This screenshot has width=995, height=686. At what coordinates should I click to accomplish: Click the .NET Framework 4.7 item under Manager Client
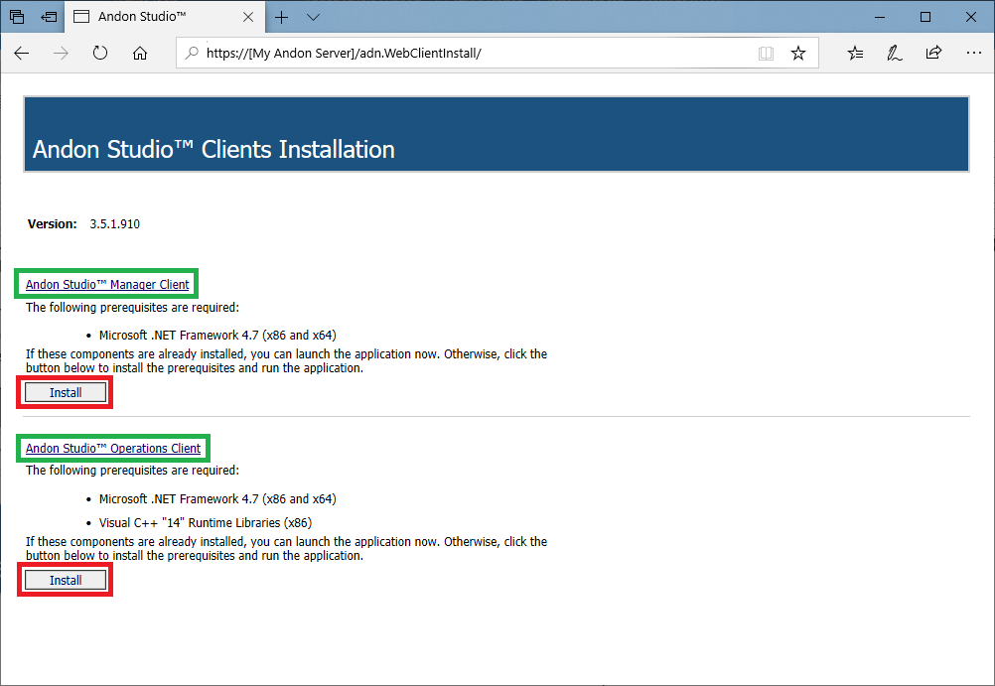click(217, 336)
